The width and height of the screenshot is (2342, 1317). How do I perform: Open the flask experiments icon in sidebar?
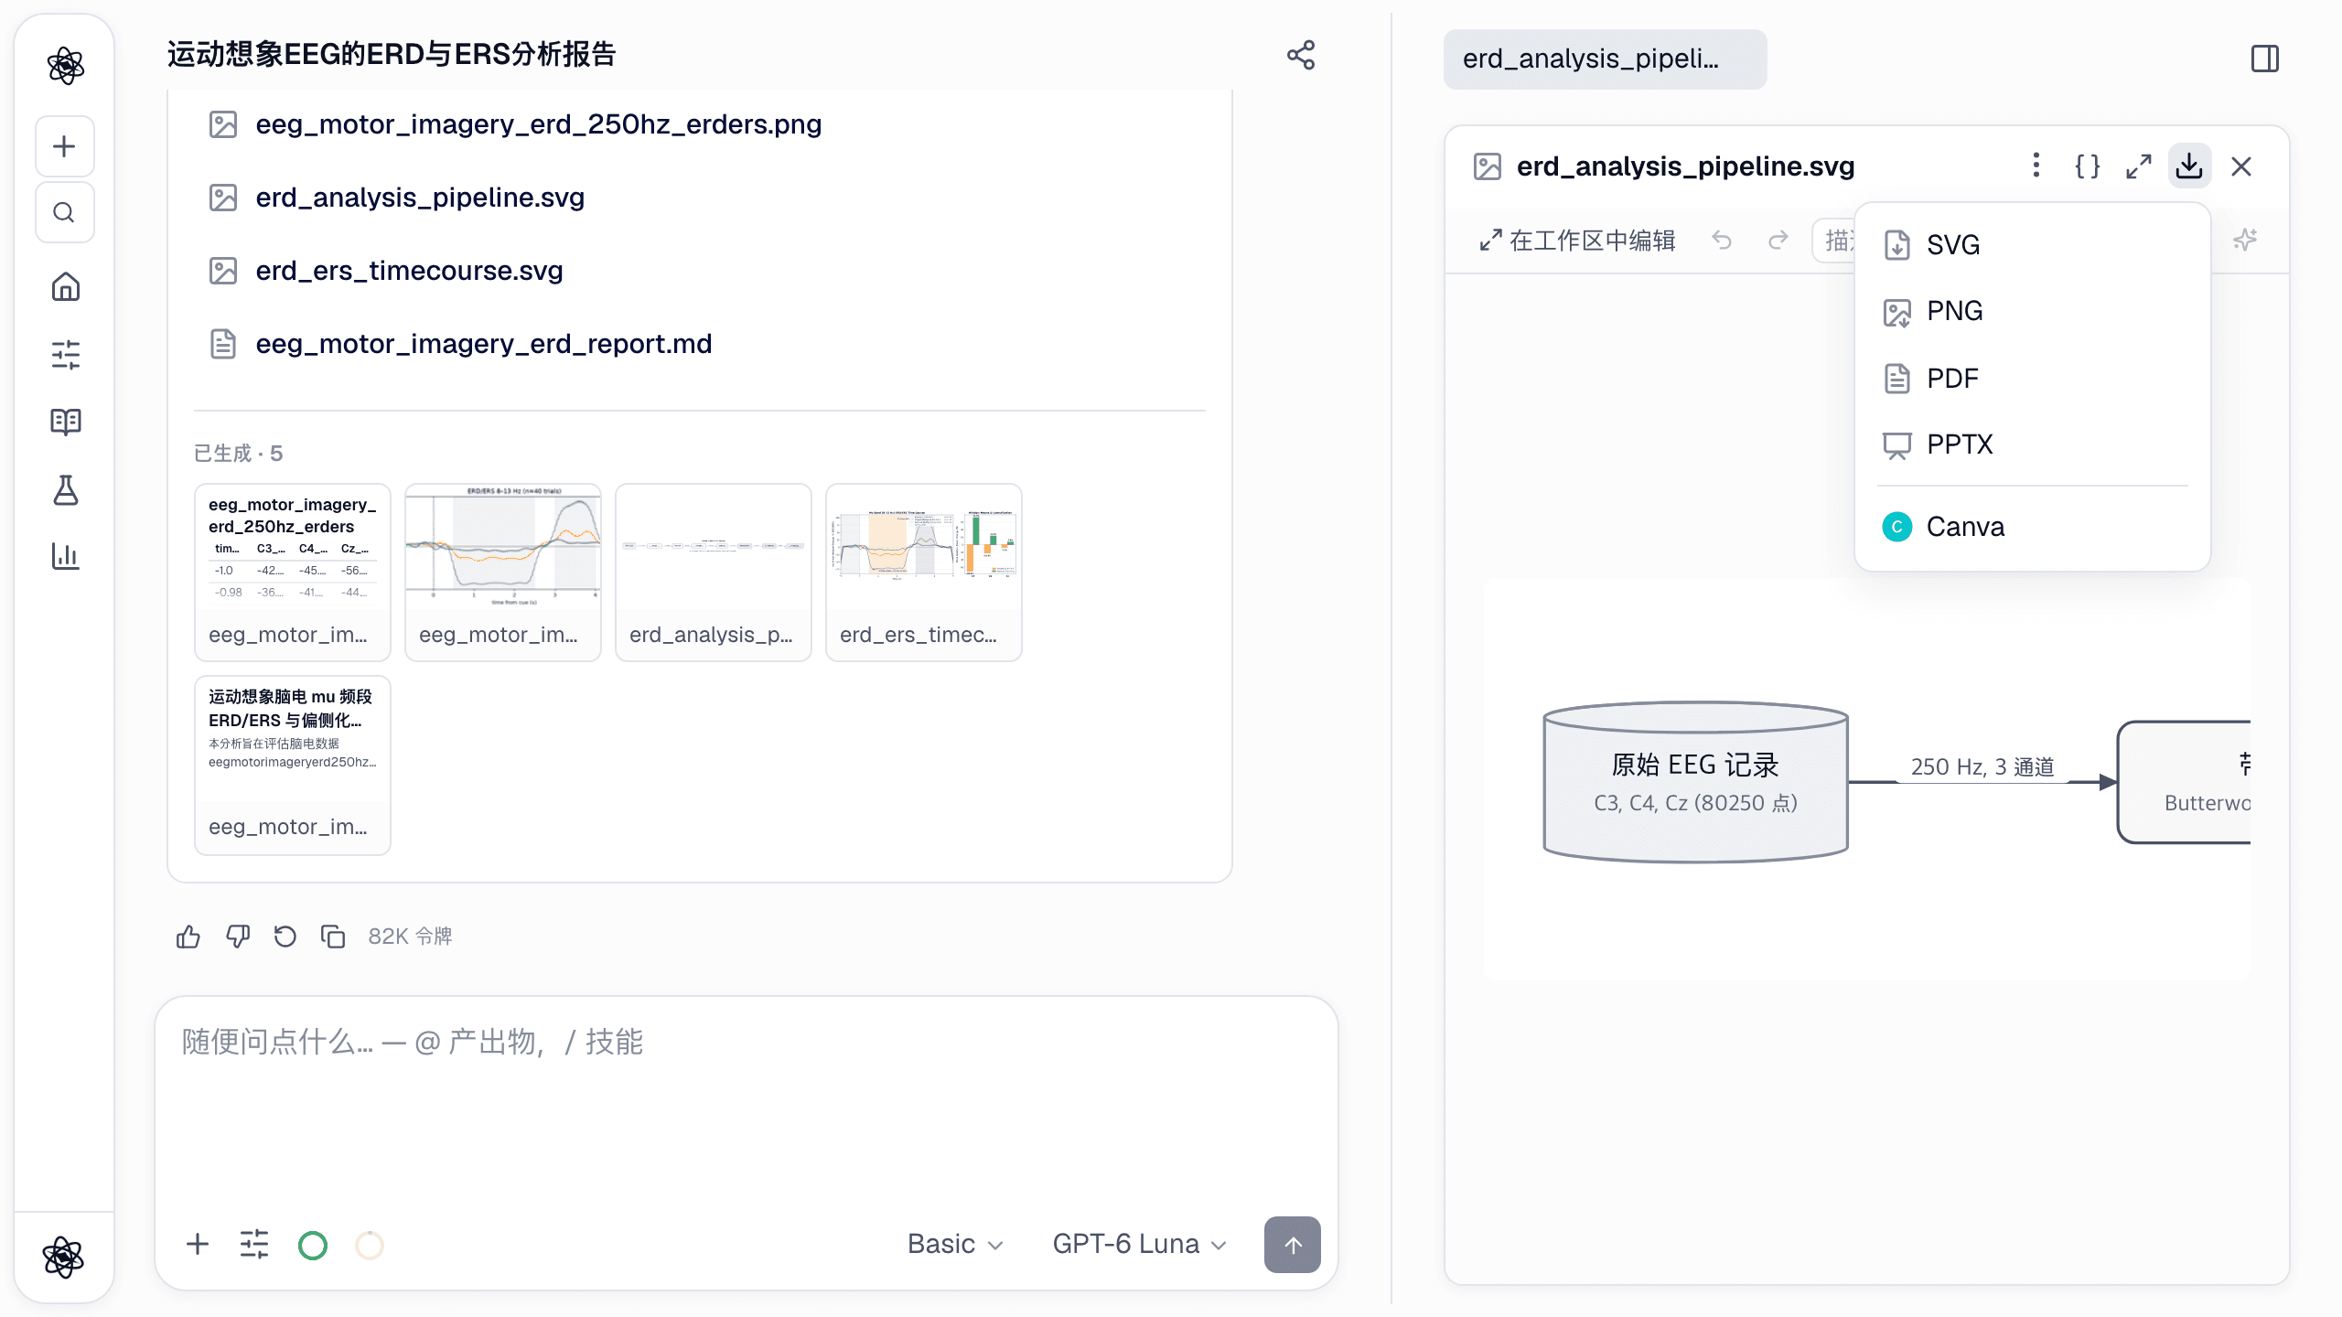65,489
